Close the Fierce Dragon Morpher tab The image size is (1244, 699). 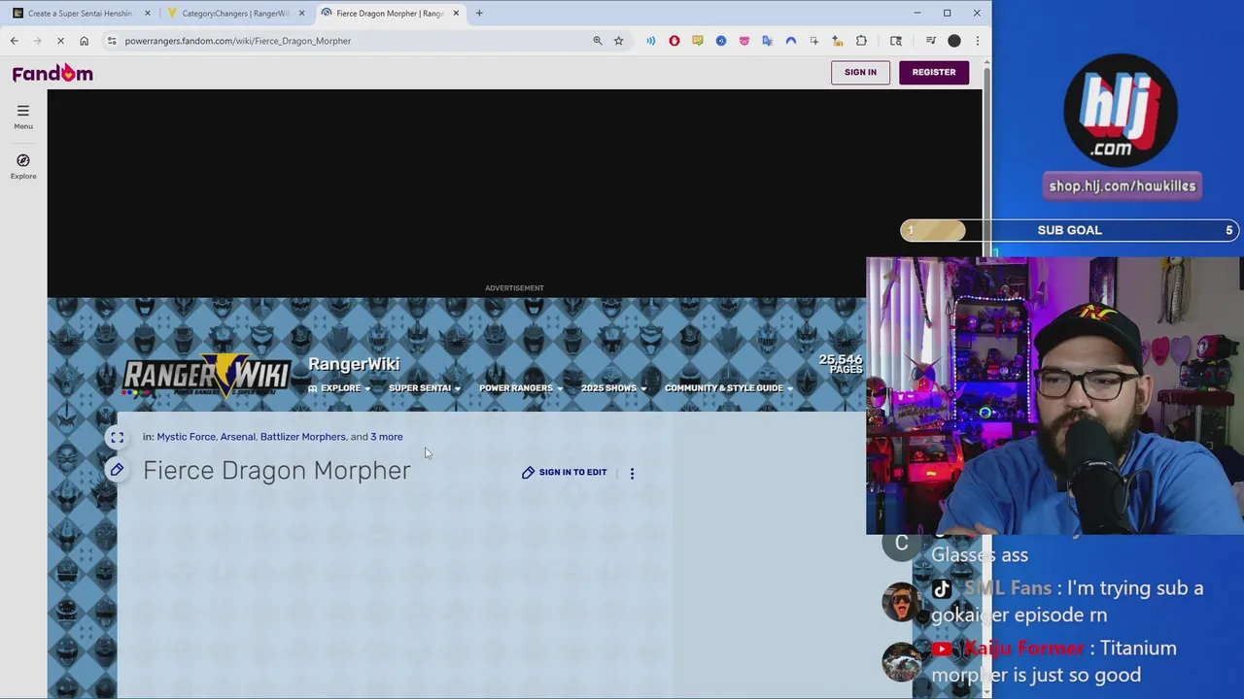456,14
